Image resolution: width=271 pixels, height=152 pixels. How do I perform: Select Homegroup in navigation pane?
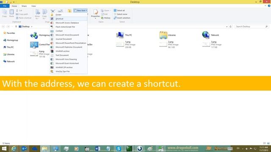[11, 40]
